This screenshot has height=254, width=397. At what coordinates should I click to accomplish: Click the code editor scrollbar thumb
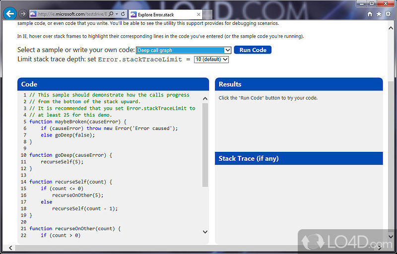(205, 145)
